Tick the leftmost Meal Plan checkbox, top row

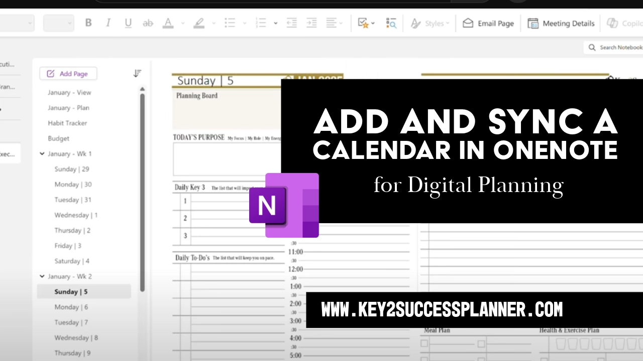(x=424, y=343)
